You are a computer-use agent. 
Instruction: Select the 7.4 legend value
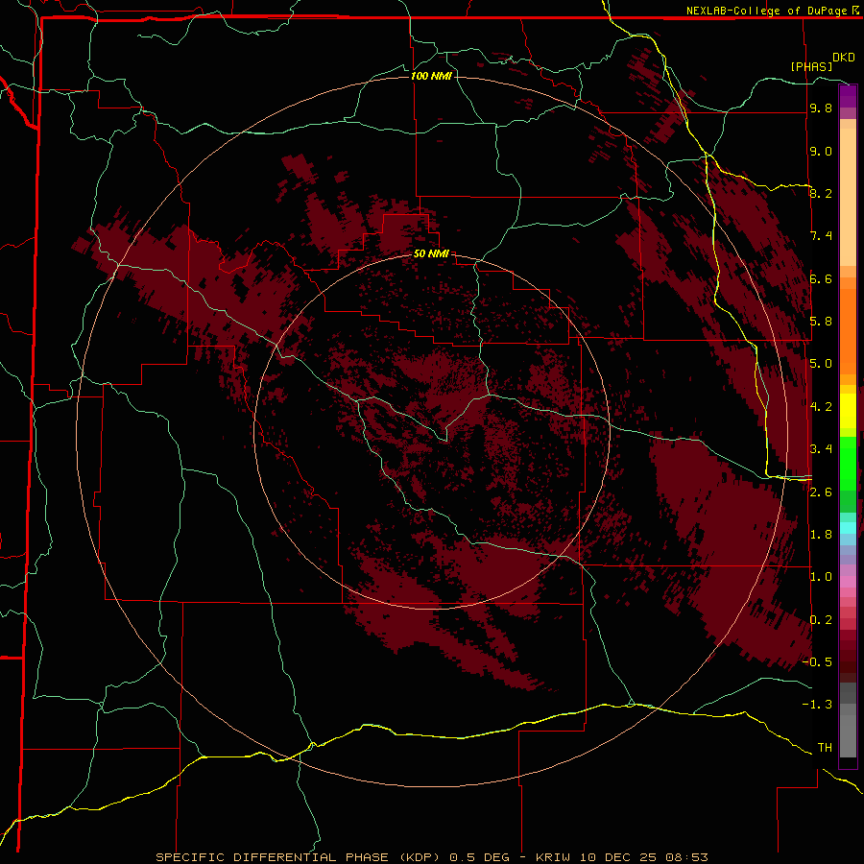821,236
